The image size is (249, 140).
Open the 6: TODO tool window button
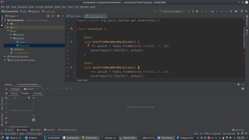tap(36, 130)
